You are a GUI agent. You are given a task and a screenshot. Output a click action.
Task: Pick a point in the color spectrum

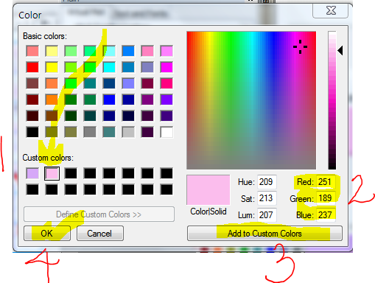pyautogui.click(x=251, y=100)
